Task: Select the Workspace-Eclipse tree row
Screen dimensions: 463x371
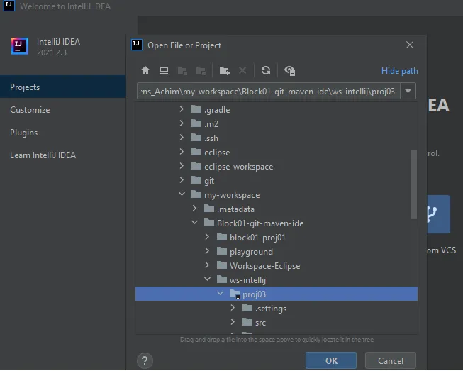Action: pos(277,265)
